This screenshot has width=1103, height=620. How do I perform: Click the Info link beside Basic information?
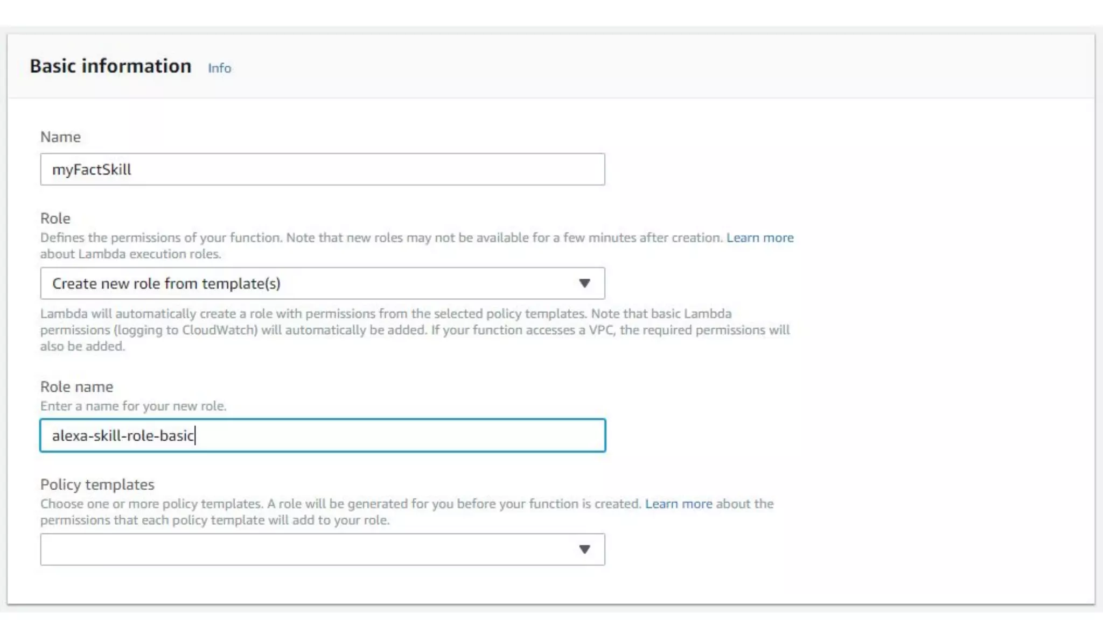219,68
